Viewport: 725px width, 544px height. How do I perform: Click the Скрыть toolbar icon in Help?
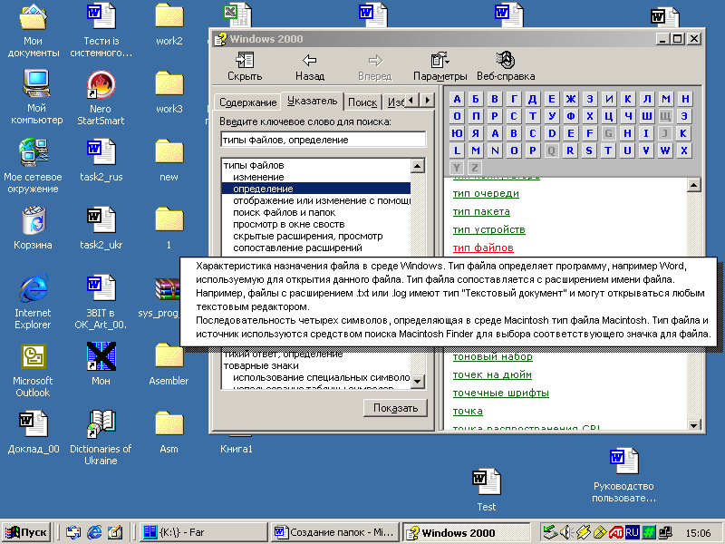245,66
